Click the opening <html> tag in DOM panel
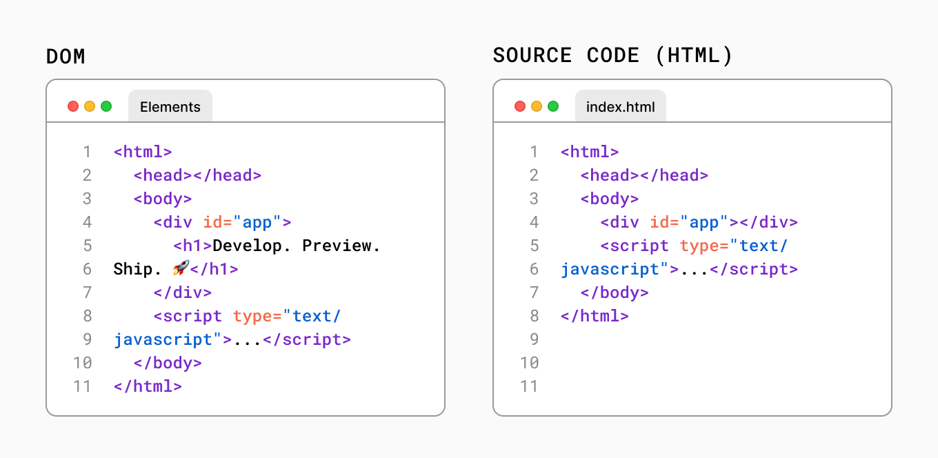The height and width of the screenshot is (458, 938). tap(143, 152)
